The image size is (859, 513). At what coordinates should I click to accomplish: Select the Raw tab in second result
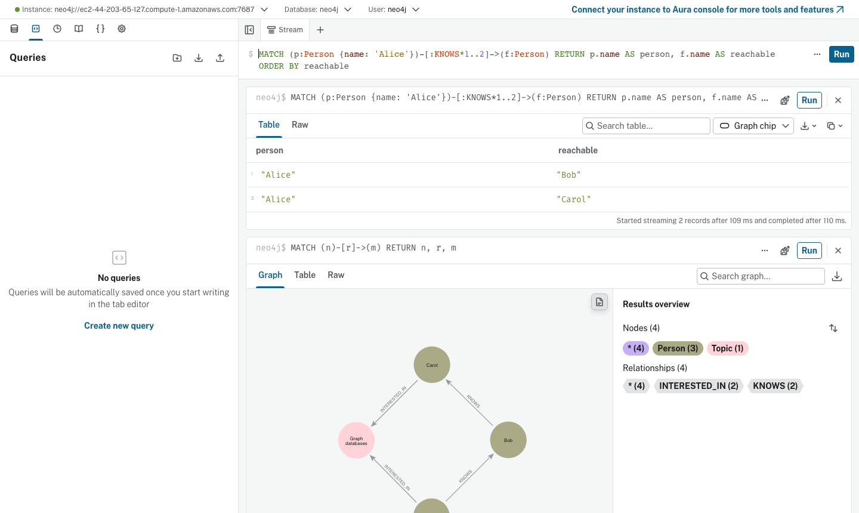click(336, 275)
